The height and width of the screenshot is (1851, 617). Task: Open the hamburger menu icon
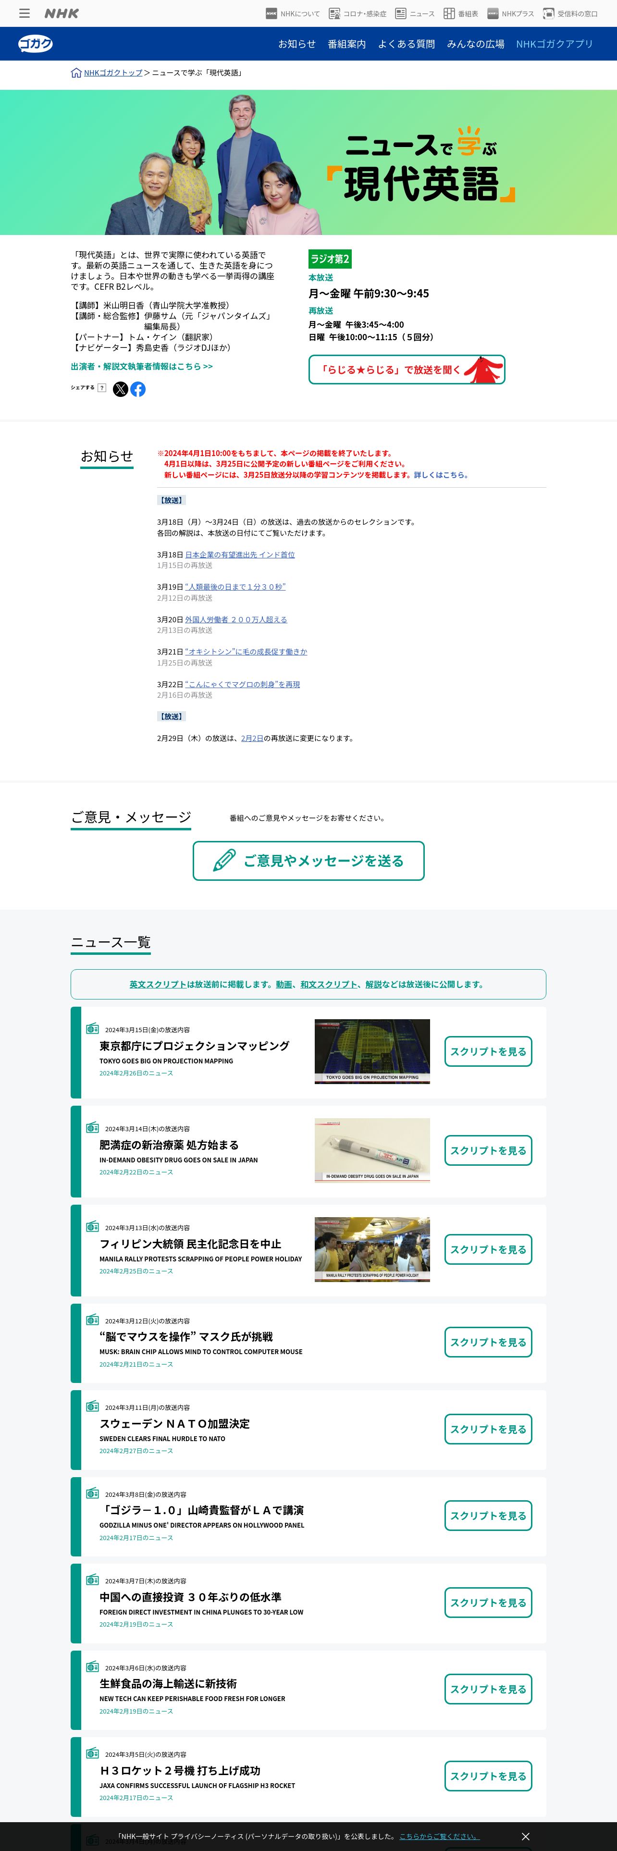point(25,13)
